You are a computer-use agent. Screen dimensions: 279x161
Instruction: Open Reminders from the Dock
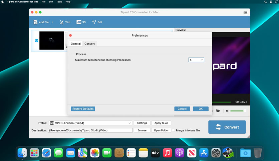point(131,153)
